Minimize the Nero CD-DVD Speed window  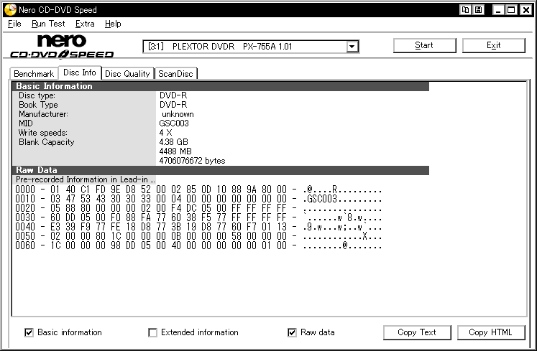[x=498, y=10]
